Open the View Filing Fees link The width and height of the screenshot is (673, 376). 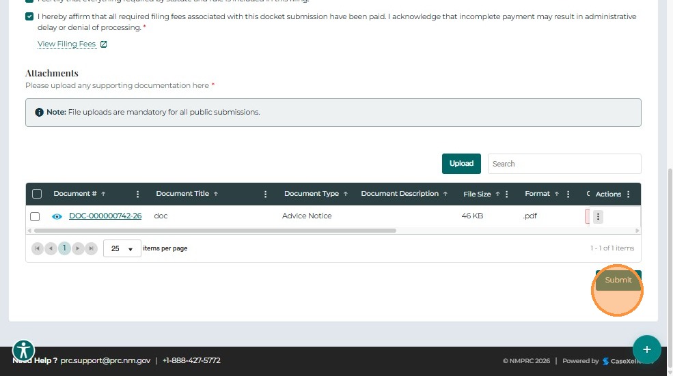click(x=66, y=44)
